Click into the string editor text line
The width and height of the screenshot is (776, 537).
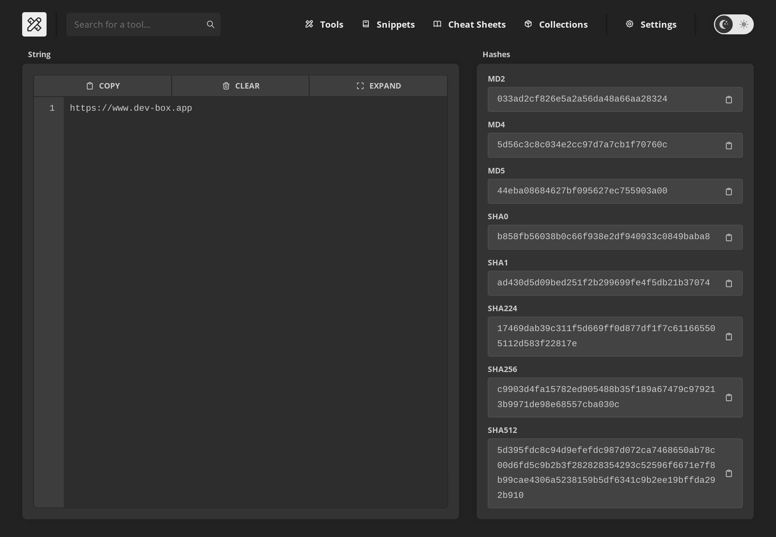point(131,108)
